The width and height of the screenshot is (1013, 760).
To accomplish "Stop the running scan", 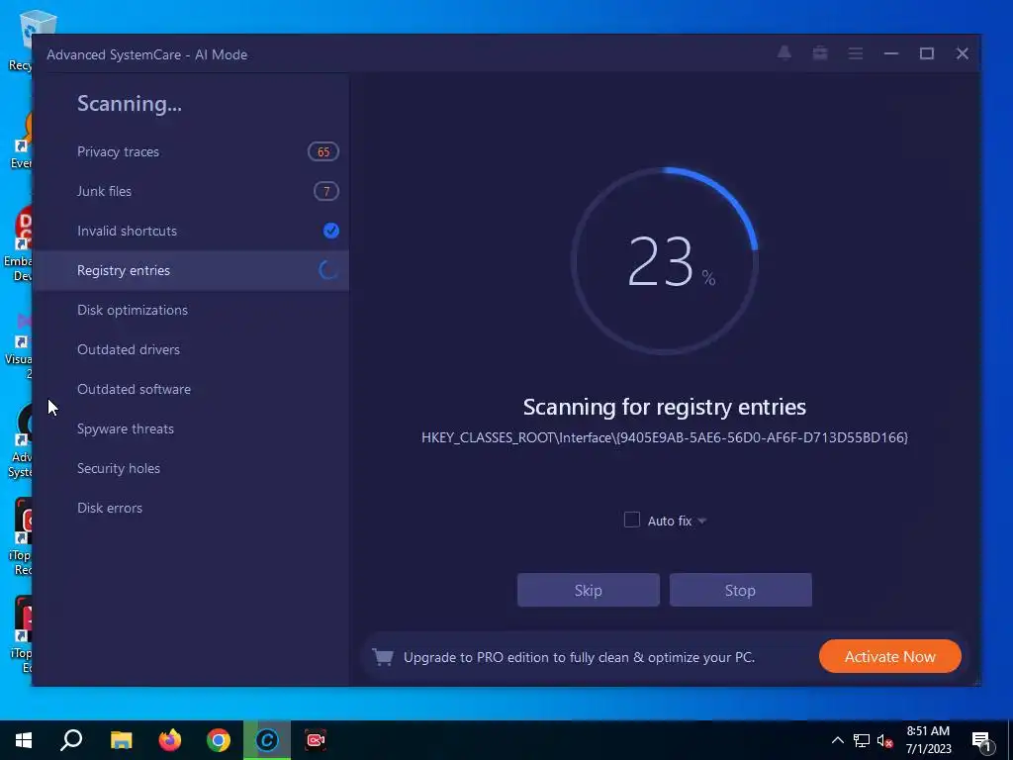I will click(x=740, y=590).
